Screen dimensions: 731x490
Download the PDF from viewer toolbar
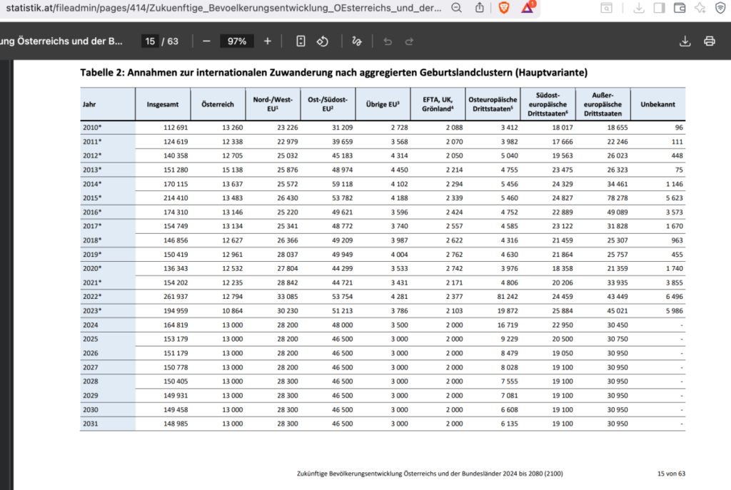pos(685,41)
